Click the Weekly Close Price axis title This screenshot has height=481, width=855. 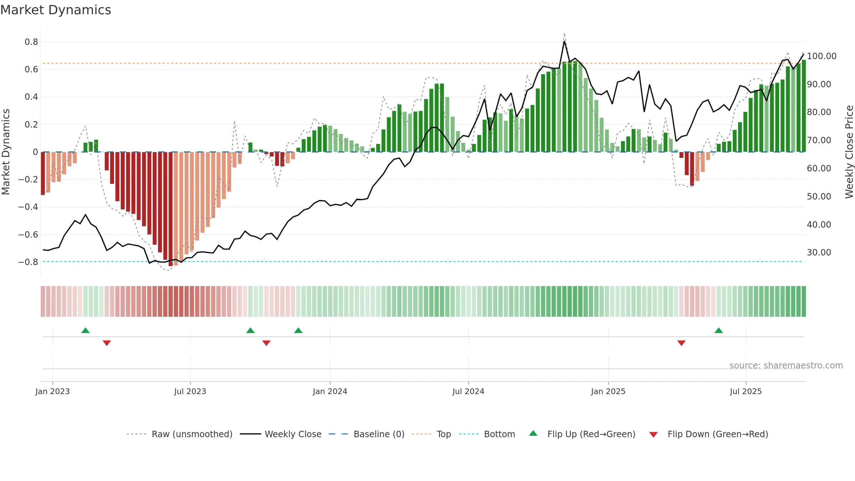click(850, 152)
